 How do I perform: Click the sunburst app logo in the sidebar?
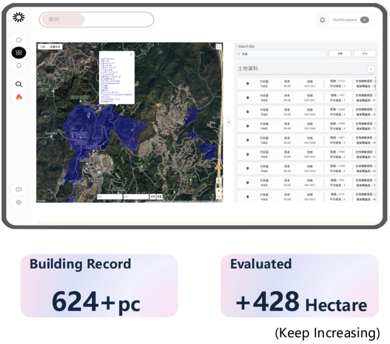(x=19, y=17)
